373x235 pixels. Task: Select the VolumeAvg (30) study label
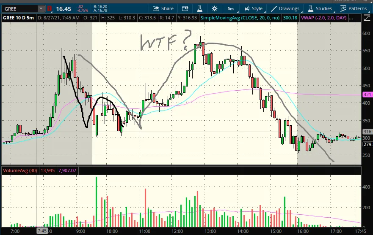tap(20, 170)
